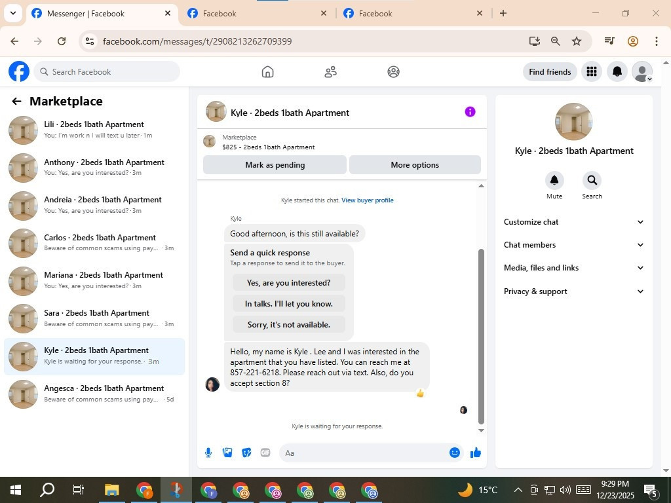
Task: Open Facebook home feed icon
Action: 267,72
